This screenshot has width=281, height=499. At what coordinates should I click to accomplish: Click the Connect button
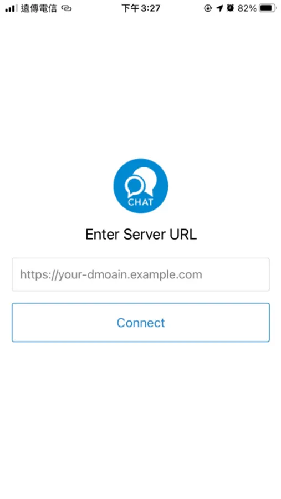pos(141,323)
